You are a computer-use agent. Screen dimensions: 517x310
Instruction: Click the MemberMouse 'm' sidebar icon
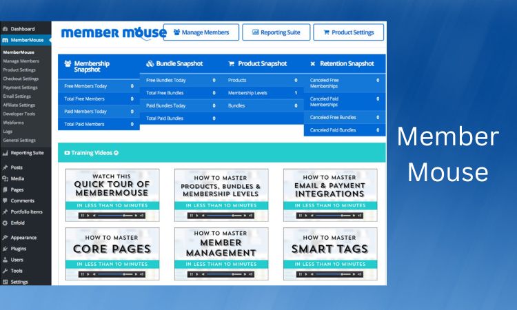coord(6,40)
